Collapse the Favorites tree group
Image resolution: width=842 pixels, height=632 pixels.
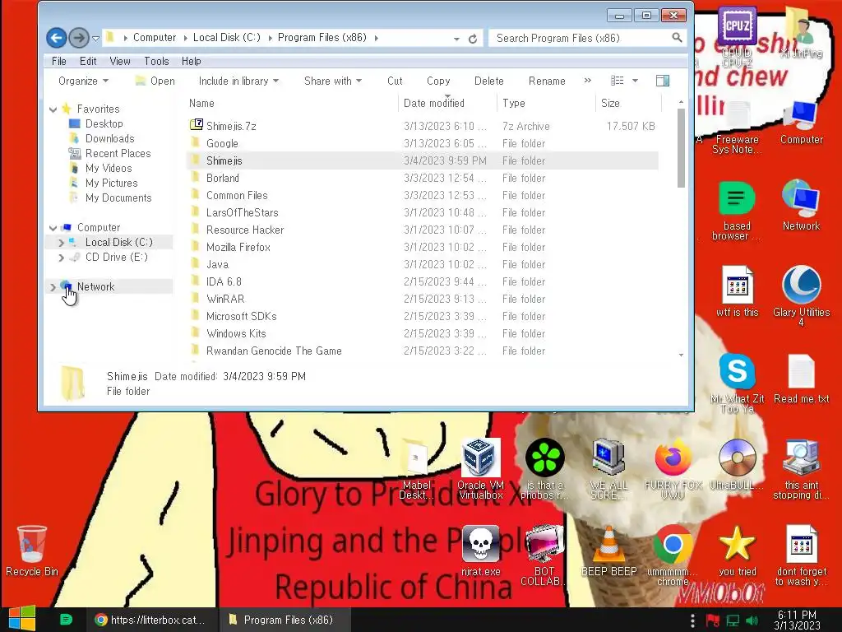[53, 109]
